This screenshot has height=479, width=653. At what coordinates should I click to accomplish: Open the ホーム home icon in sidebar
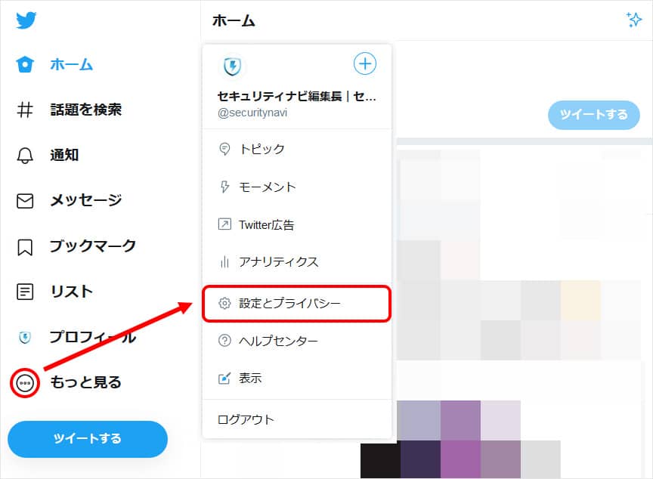point(25,64)
